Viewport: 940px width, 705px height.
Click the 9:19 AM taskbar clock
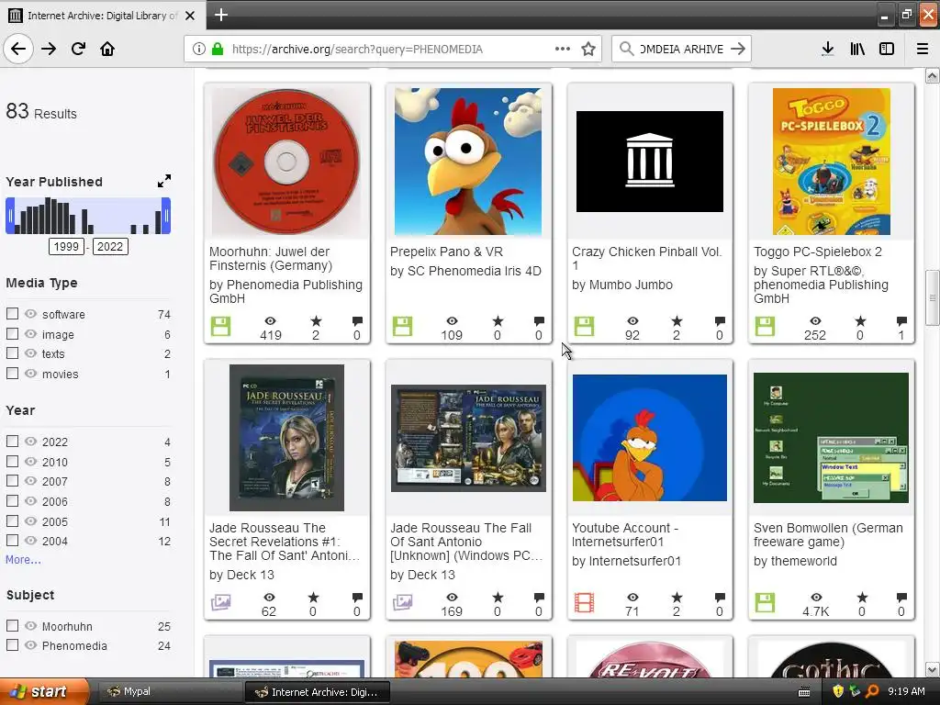(906, 691)
